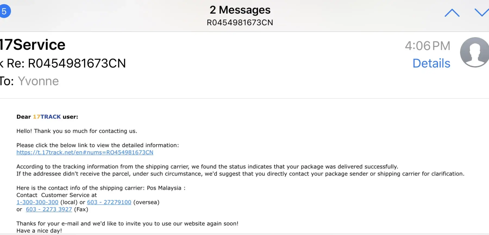Screen dimensions: 489x235
Task: Tap fax number 603 - 2273 3927
Action: (49, 209)
